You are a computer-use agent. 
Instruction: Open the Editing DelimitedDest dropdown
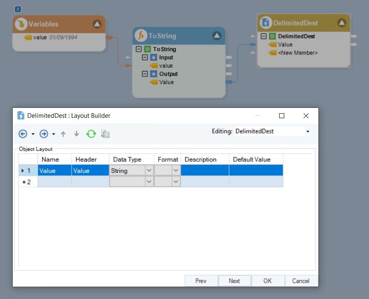pos(308,131)
